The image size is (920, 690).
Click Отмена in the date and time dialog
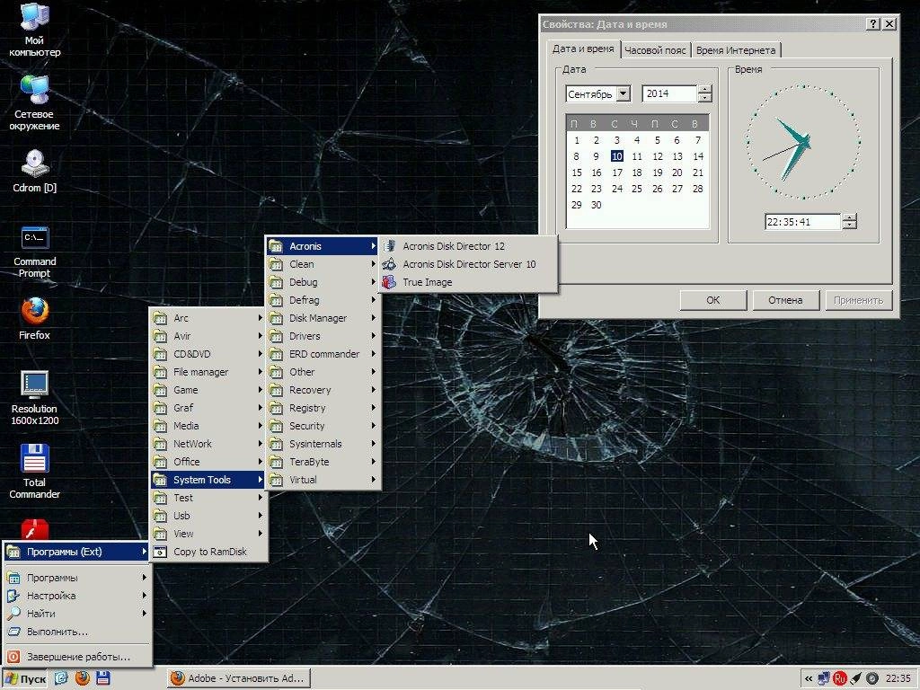coord(785,300)
